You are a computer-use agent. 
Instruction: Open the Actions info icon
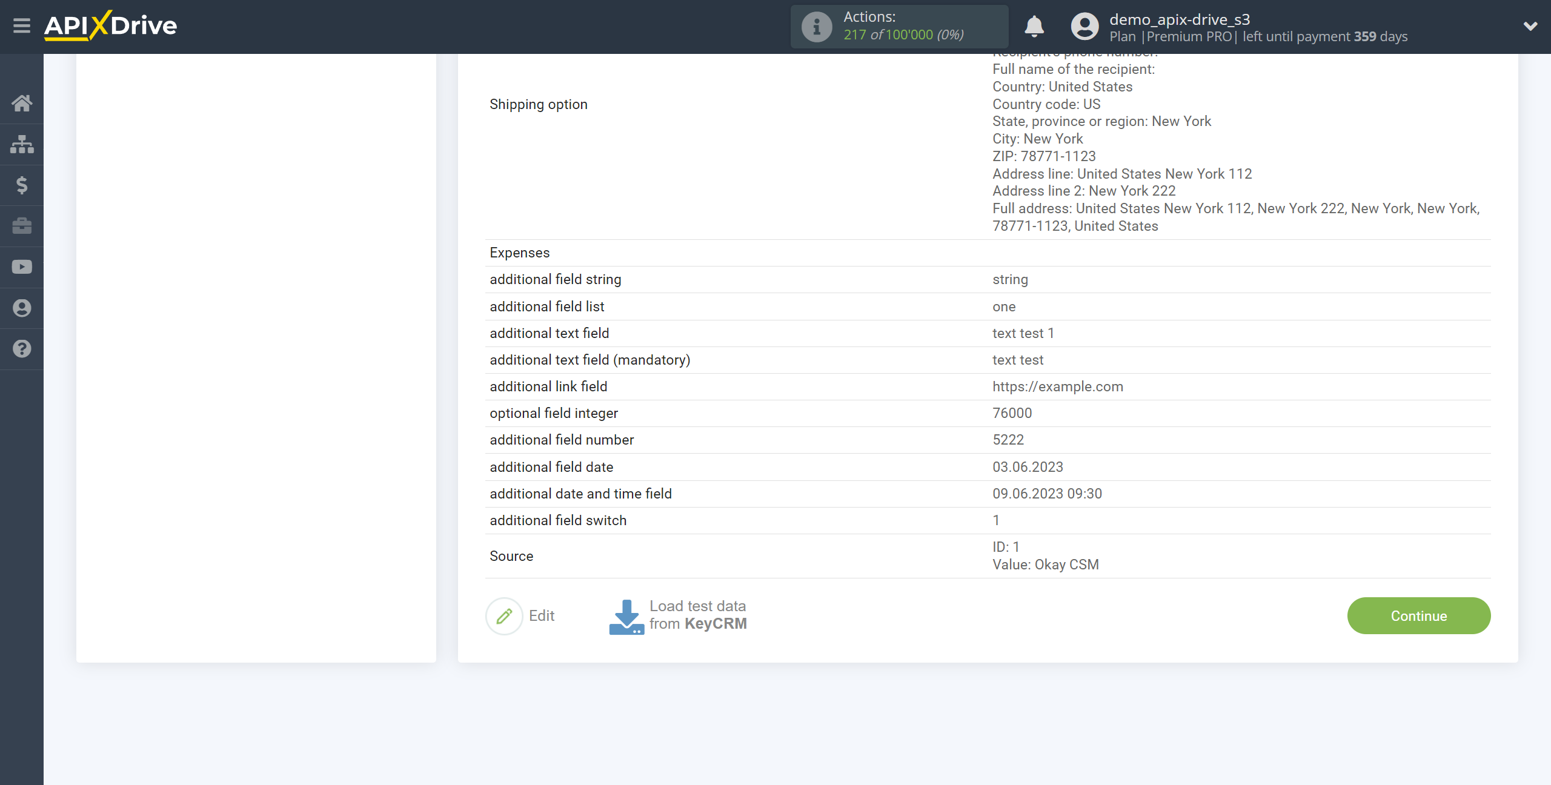point(817,27)
